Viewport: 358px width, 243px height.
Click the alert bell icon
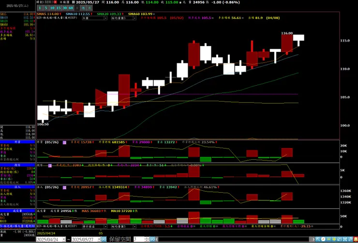tap(356, 239)
